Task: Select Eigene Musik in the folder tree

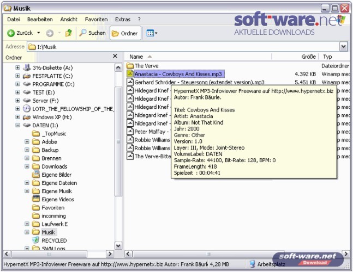Action: 57,191
